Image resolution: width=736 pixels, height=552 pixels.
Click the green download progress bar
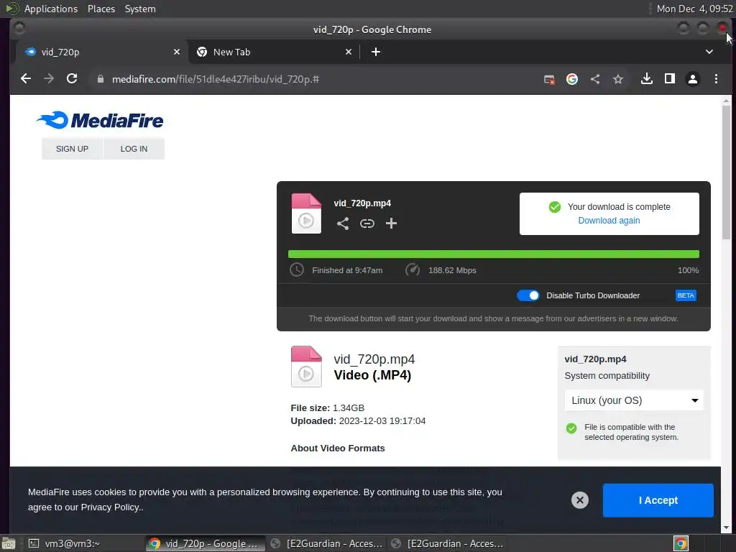pyautogui.click(x=493, y=254)
